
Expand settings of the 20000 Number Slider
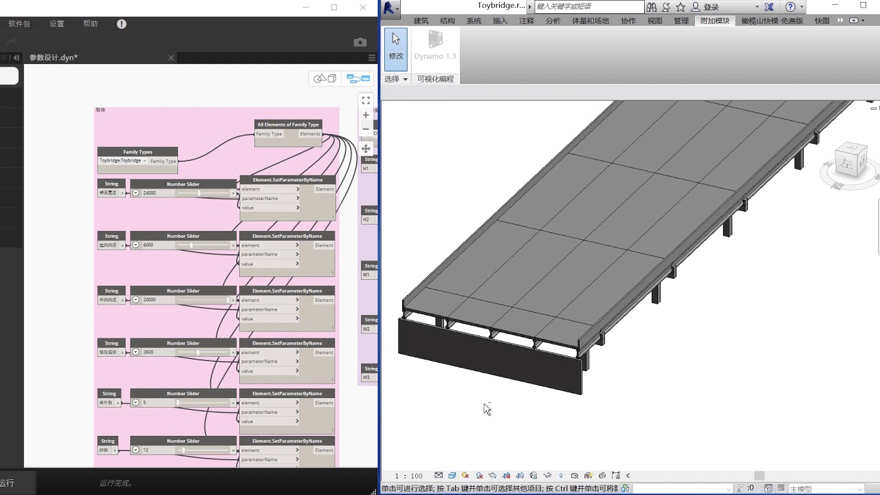[135, 300]
